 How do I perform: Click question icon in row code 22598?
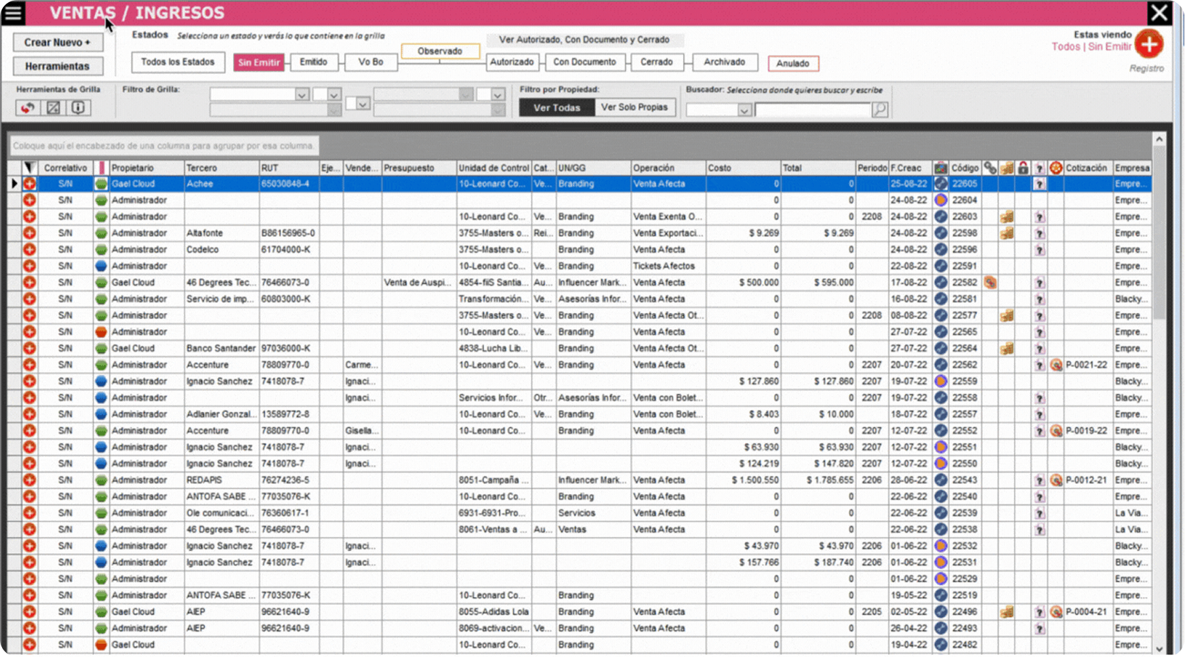pos(1039,233)
